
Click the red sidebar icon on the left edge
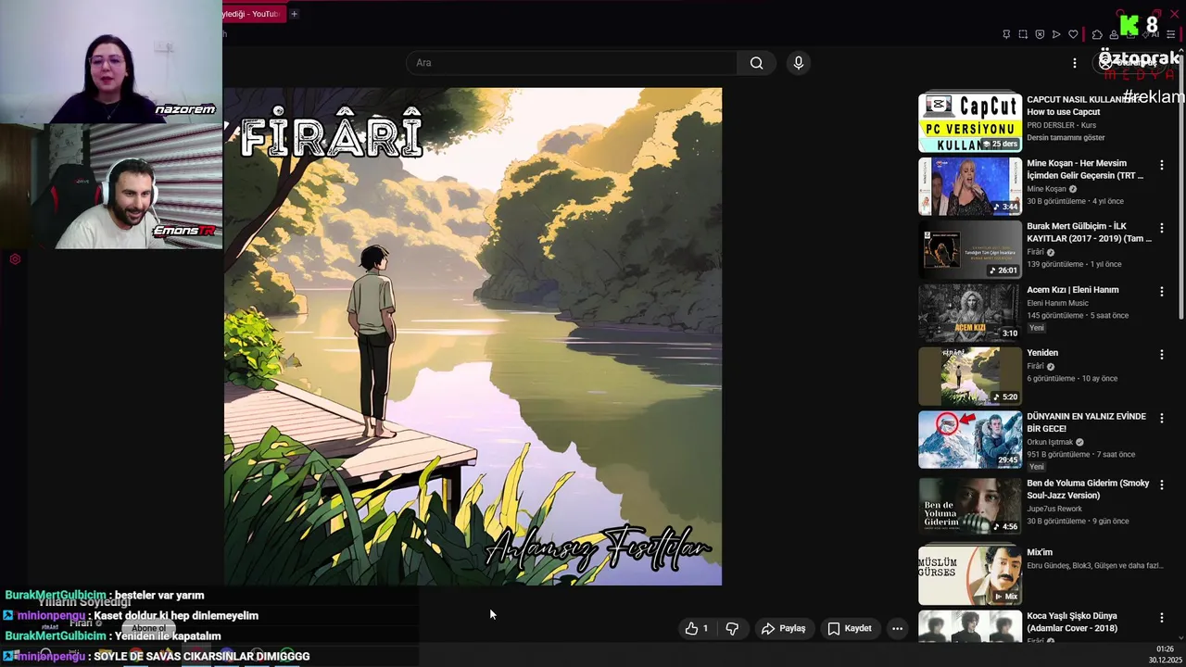coord(15,259)
